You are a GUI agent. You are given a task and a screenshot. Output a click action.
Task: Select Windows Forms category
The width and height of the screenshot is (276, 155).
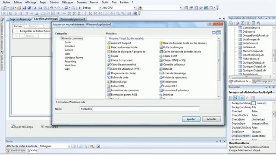click(74, 58)
